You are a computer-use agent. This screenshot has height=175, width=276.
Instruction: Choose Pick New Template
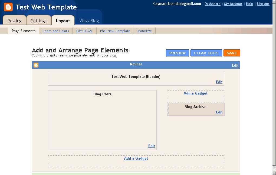pyautogui.click(x=115, y=31)
